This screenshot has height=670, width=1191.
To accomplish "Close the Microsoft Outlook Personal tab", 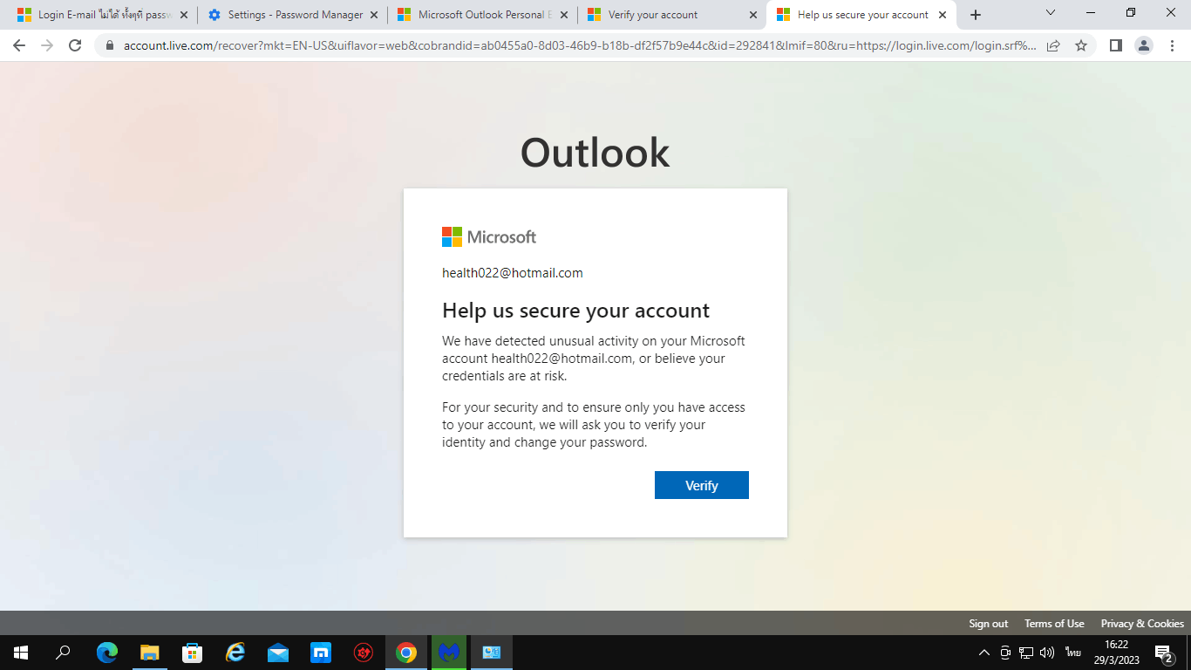I will (x=563, y=15).
